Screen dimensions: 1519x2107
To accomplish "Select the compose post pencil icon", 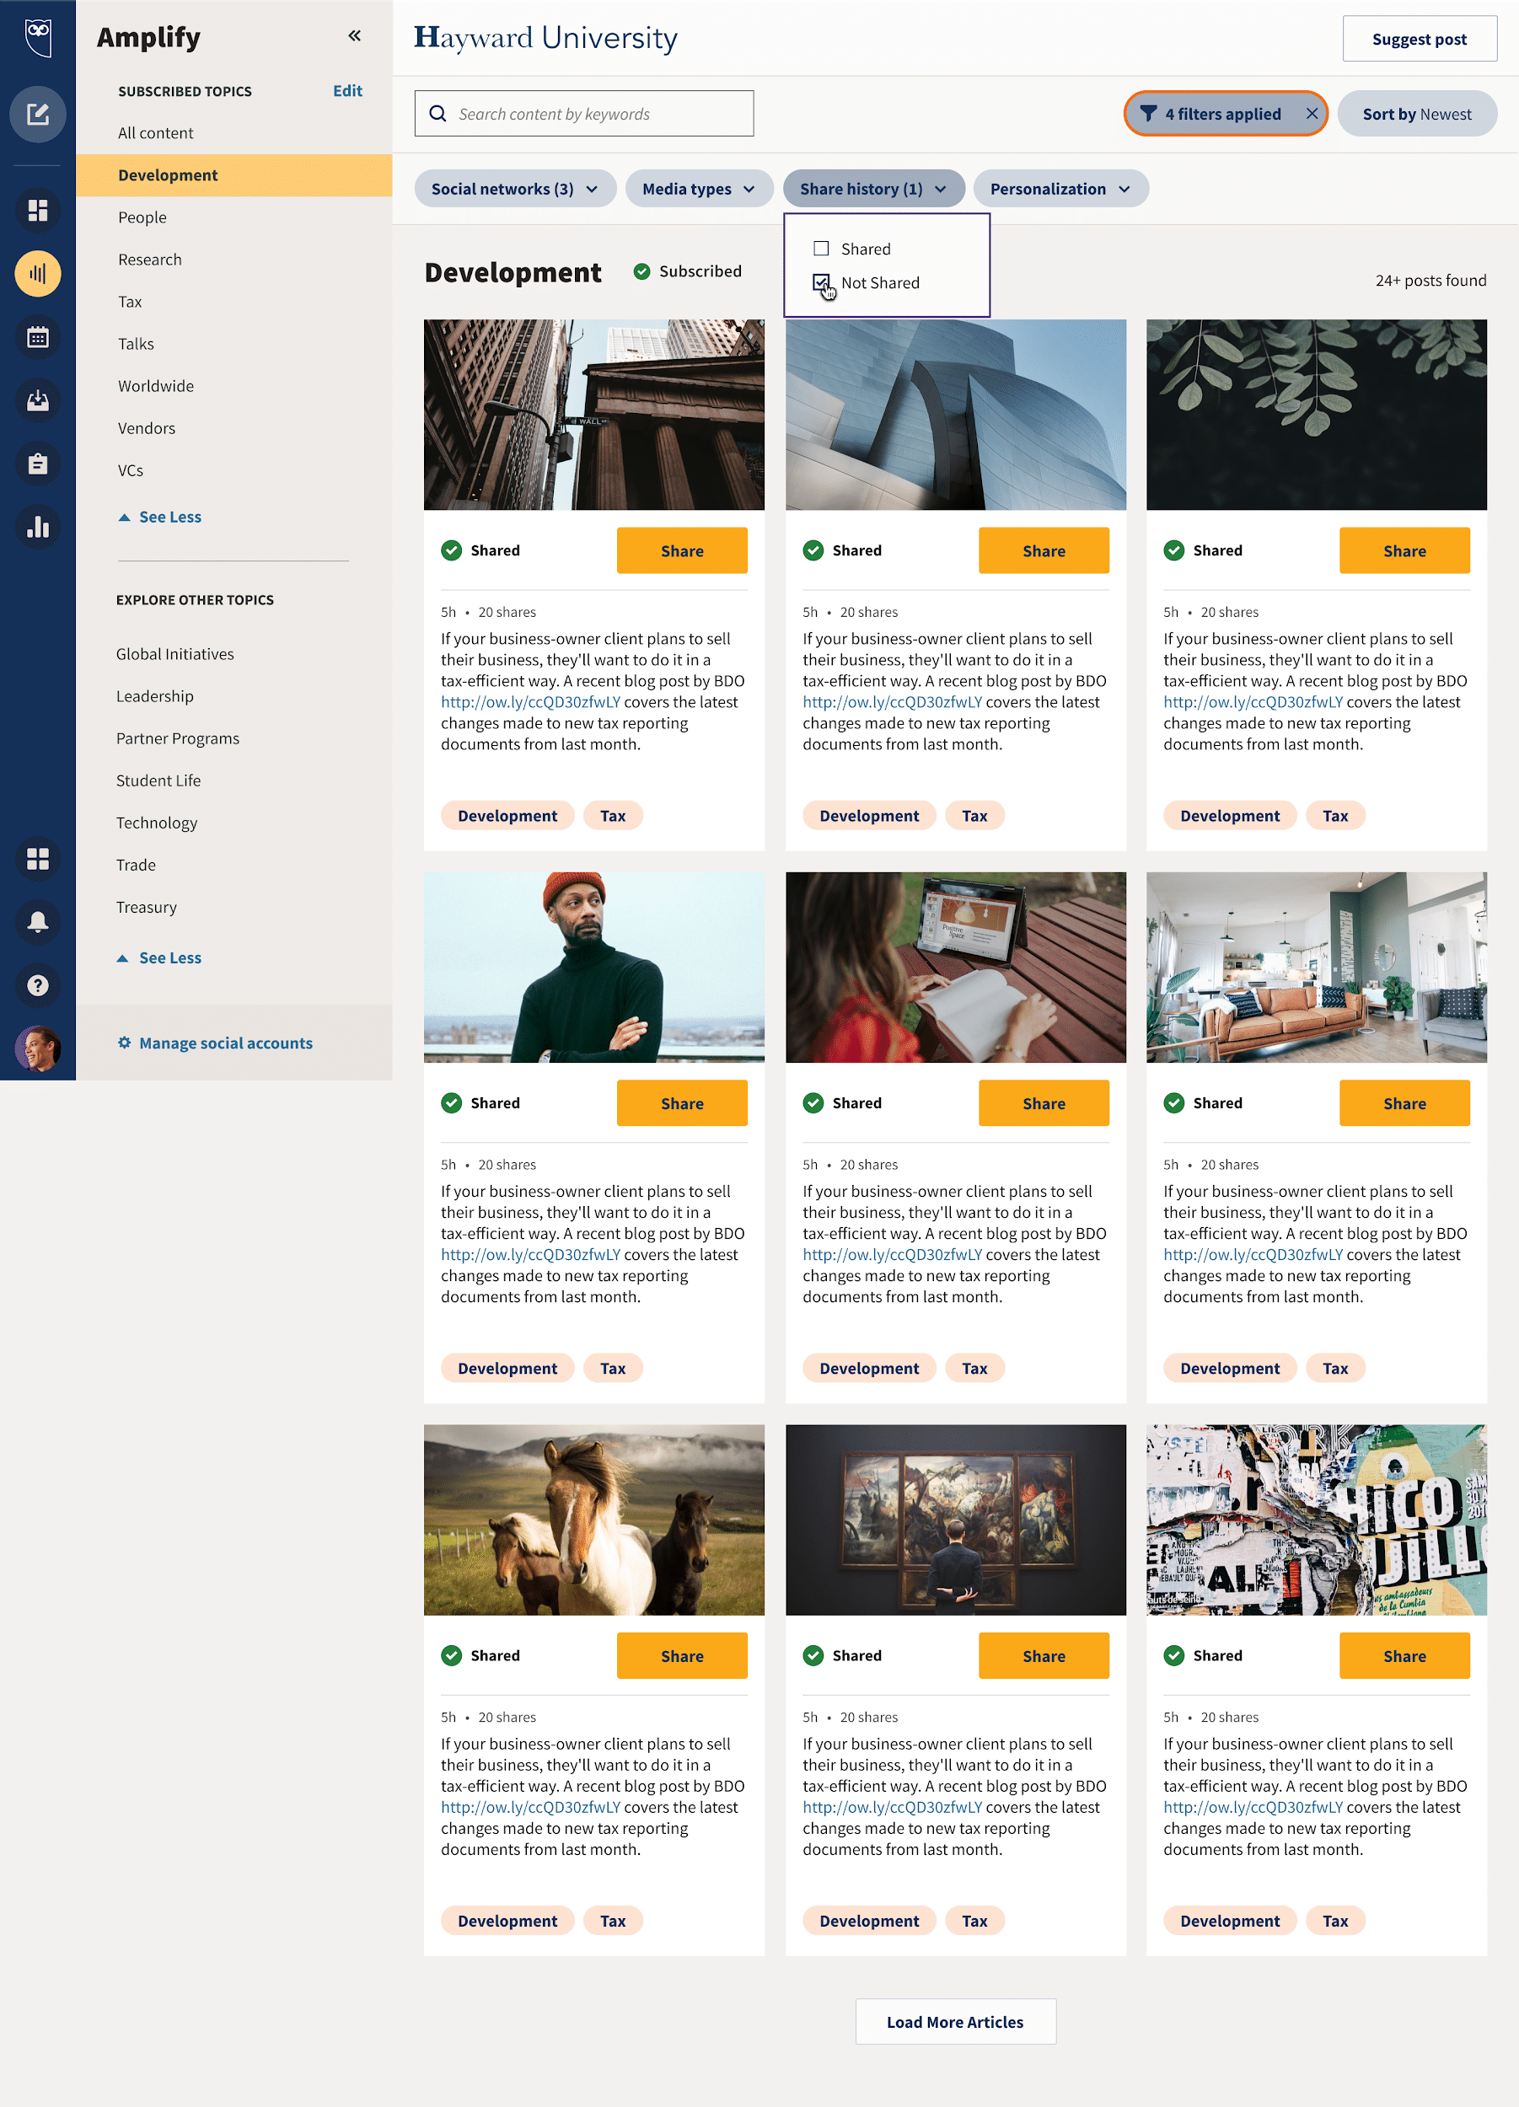I will (37, 115).
